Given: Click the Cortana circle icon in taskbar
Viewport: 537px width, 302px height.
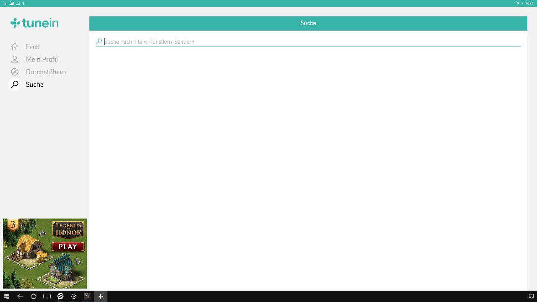Looking at the screenshot, I should tap(34, 296).
